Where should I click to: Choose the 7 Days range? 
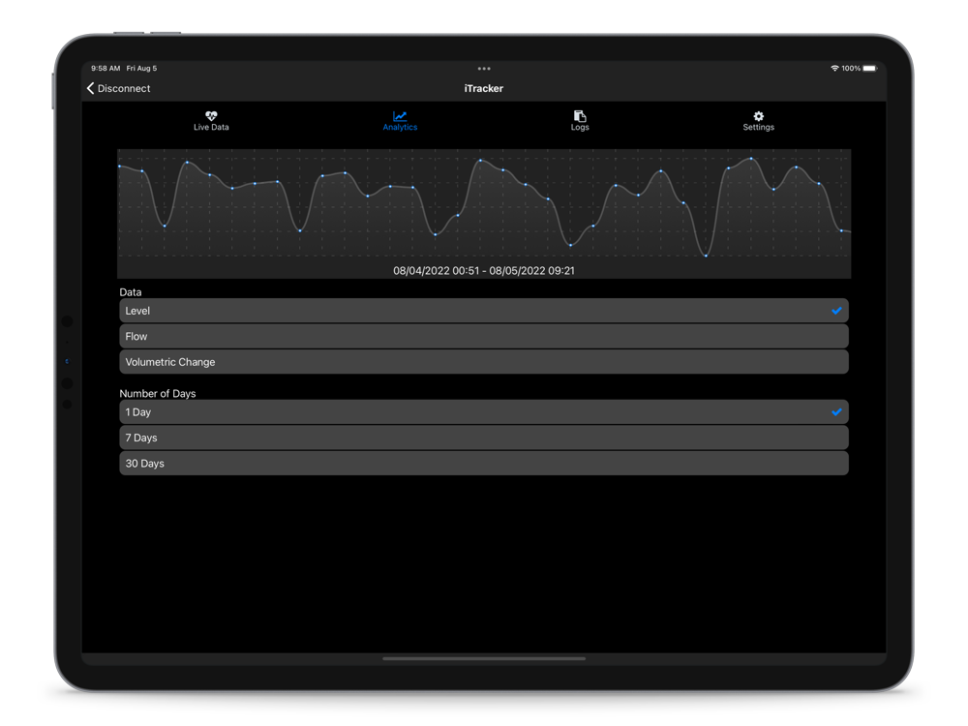pos(484,438)
